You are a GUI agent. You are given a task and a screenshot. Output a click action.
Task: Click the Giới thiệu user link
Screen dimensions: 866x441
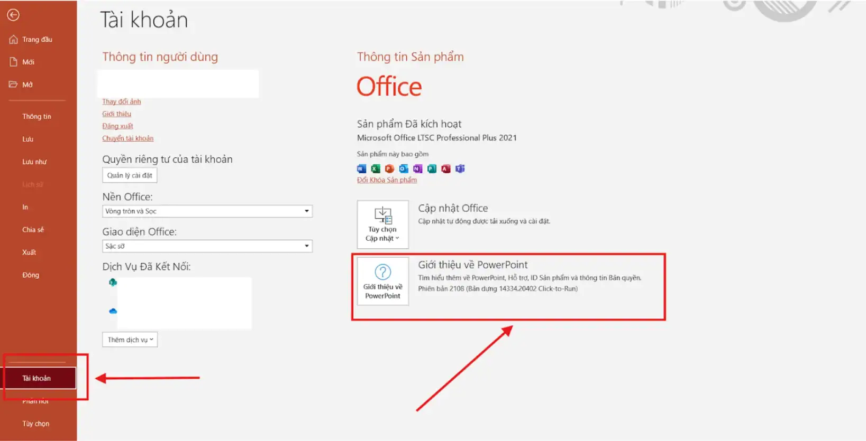[117, 114]
